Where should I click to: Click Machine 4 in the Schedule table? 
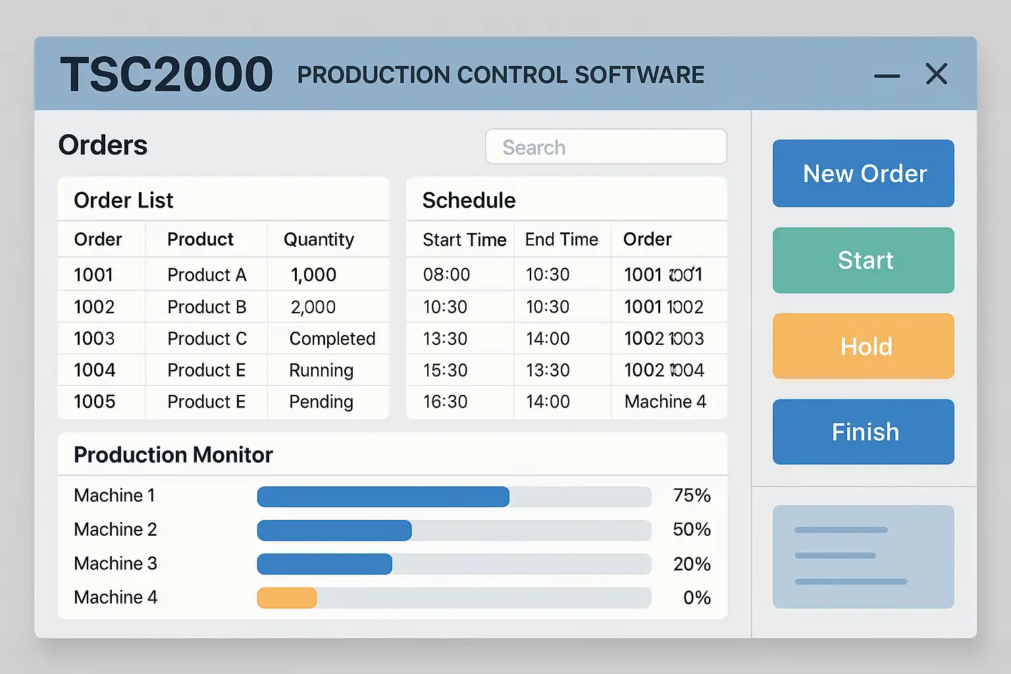click(x=665, y=402)
